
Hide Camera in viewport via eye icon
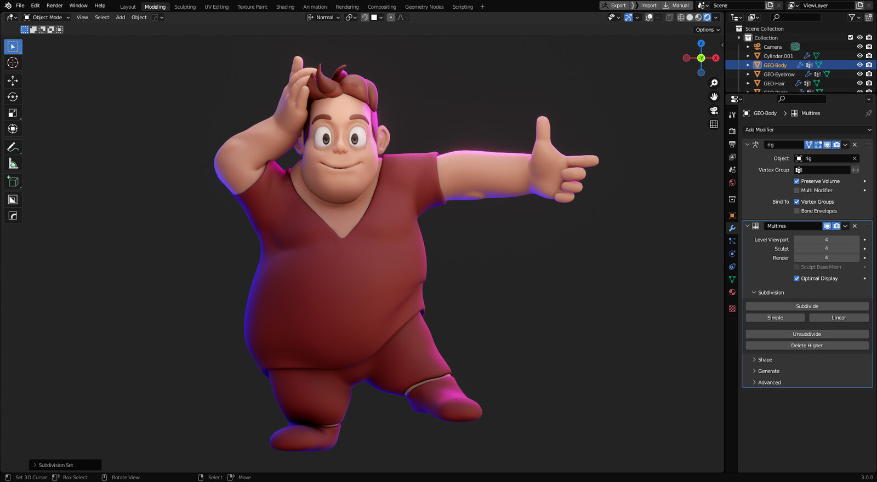(859, 47)
